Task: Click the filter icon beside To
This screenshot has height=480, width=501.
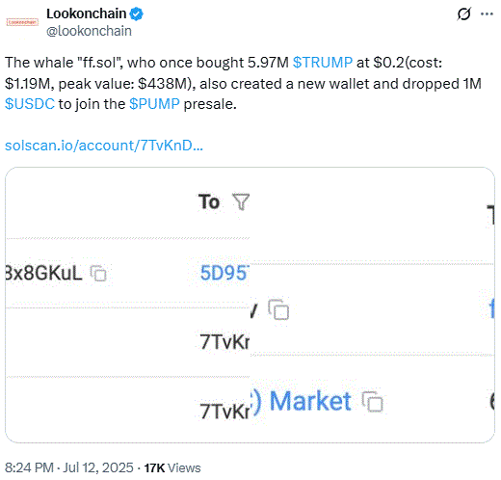Action: click(241, 202)
